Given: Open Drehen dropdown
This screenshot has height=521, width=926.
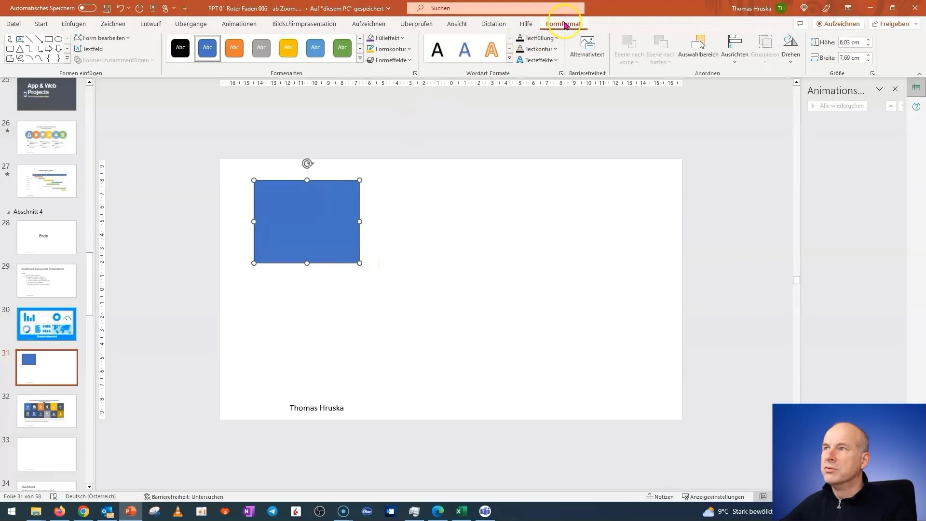Looking at the screenshot, I should [790, 49].
